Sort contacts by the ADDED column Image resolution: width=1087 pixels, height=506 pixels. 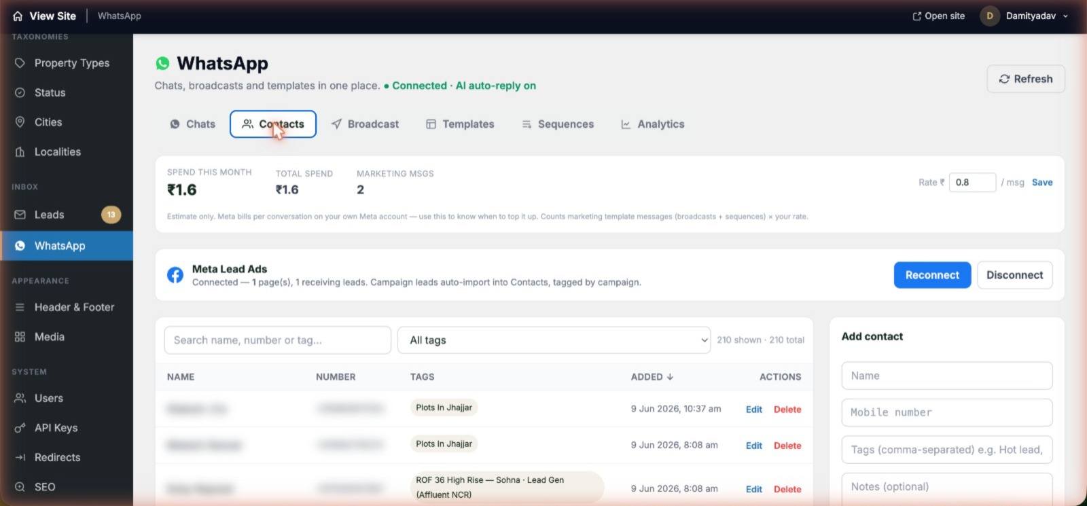click(652, 377)
